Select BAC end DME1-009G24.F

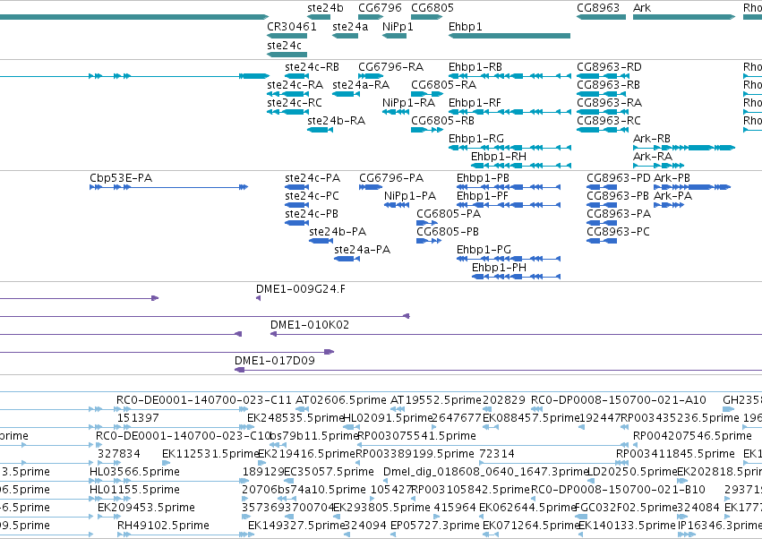[301, 290]
